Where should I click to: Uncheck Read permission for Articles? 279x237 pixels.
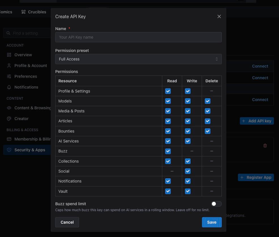(x=168, y=121)
